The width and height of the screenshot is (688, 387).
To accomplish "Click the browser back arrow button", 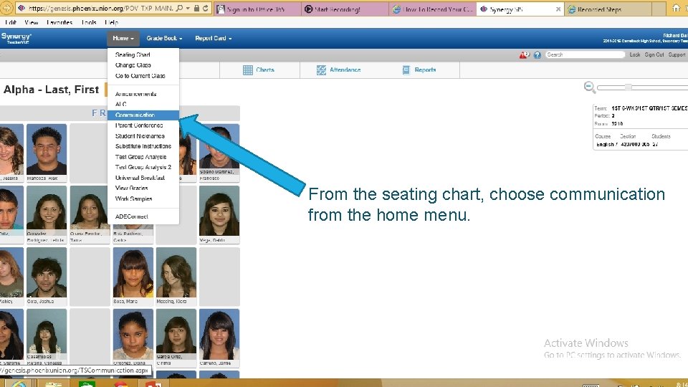I will click(x=6, y=8).
